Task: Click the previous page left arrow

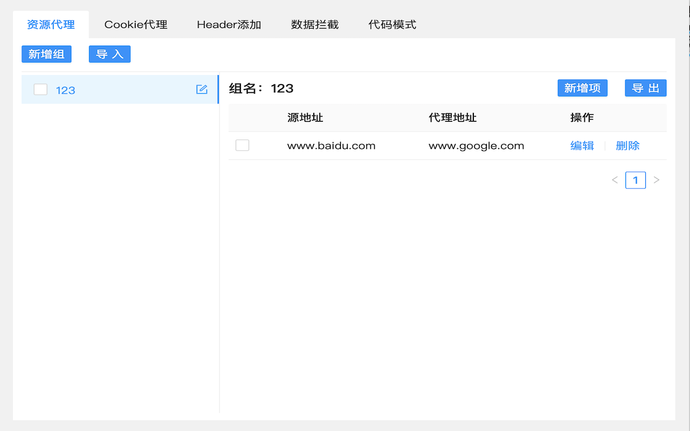Action: pos(615,180)
